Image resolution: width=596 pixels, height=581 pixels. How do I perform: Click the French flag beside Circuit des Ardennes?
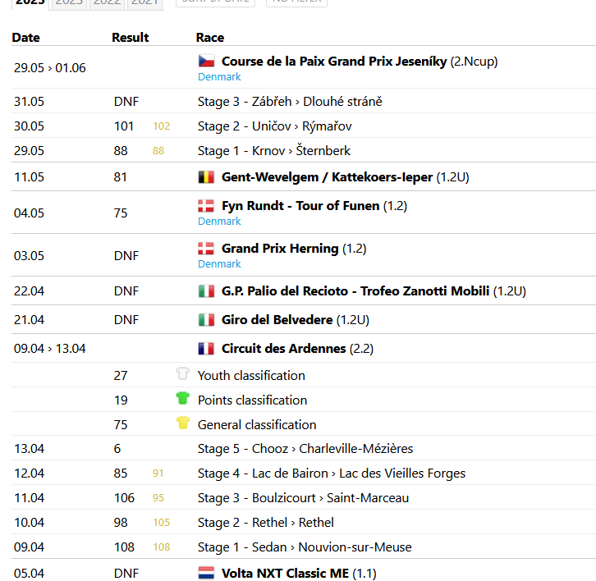click(206, 348)
